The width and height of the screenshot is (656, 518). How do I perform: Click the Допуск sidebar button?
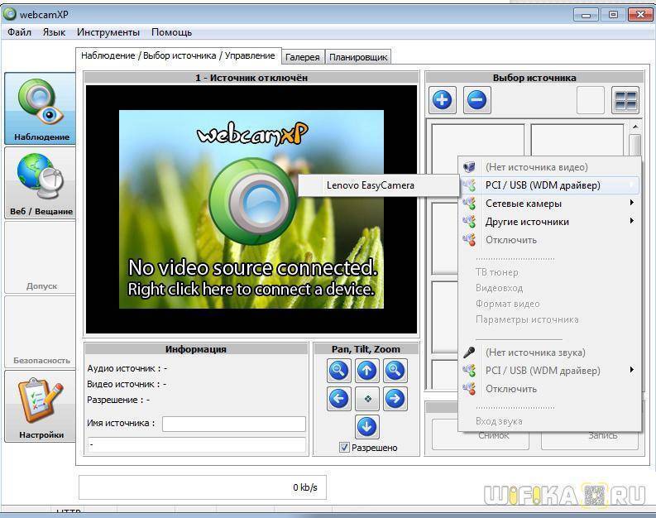(41, 257)
